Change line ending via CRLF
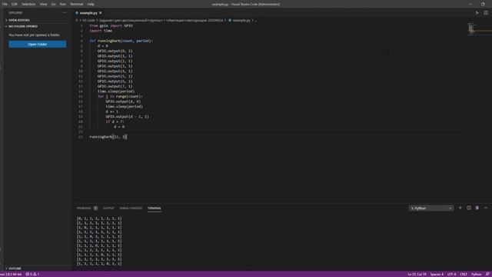Screen dimensions: 492x277 [x=464, y=274]
